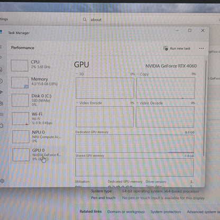Click the Video Encode utilization graph
220x220 pixels.
(x=105, y=117)
